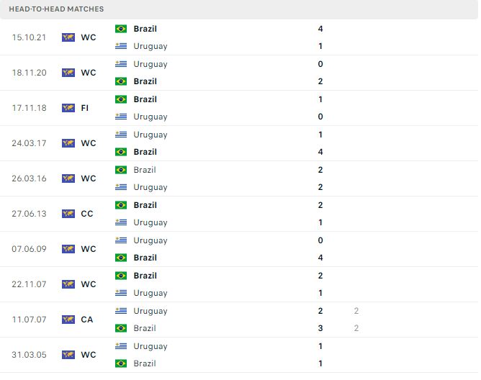Click the world map icon beside 27.06.13 CC
The image size is (481, 380).
coord(68,214)
